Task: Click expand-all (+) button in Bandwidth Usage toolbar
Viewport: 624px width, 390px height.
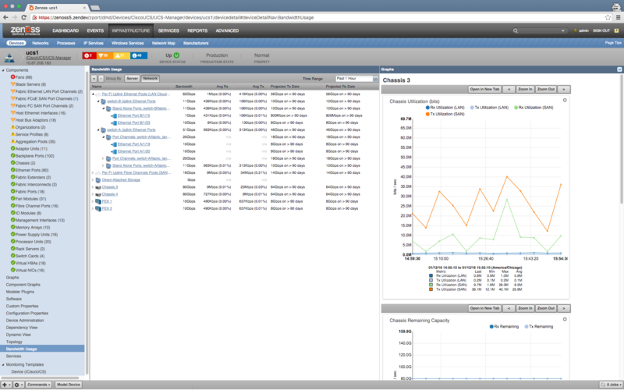Action: 94,79
